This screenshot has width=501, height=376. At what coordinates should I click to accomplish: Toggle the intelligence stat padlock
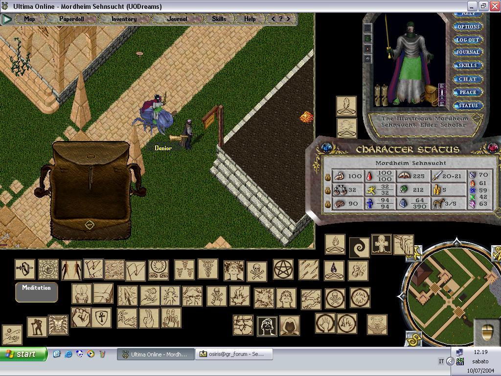click(x=327, y=204)
